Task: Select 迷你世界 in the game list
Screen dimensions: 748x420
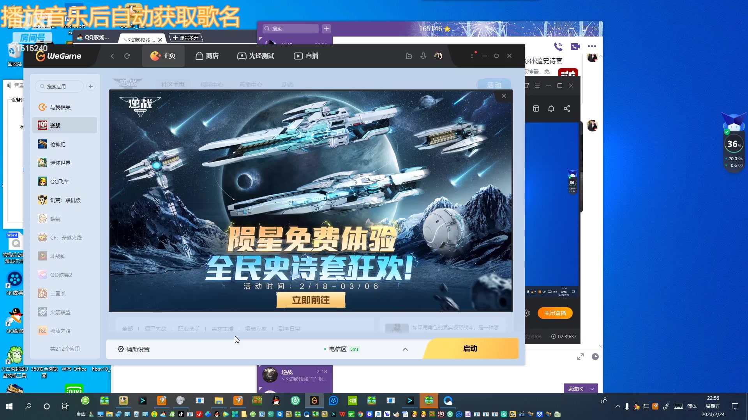Action: (x=65, y=163)
